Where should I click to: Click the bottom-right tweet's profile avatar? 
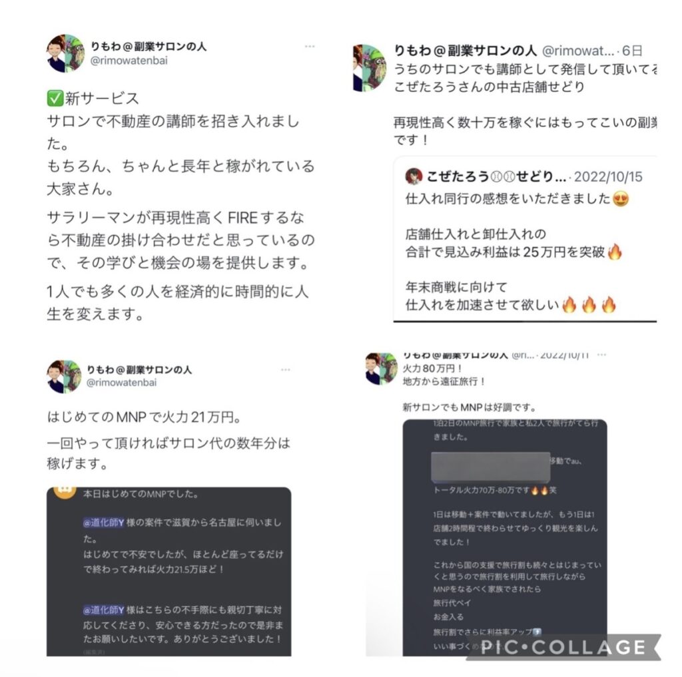pos(382,369)
